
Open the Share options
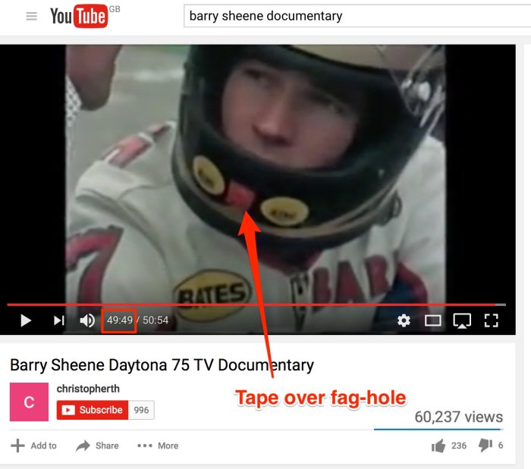tap(97, 446)
